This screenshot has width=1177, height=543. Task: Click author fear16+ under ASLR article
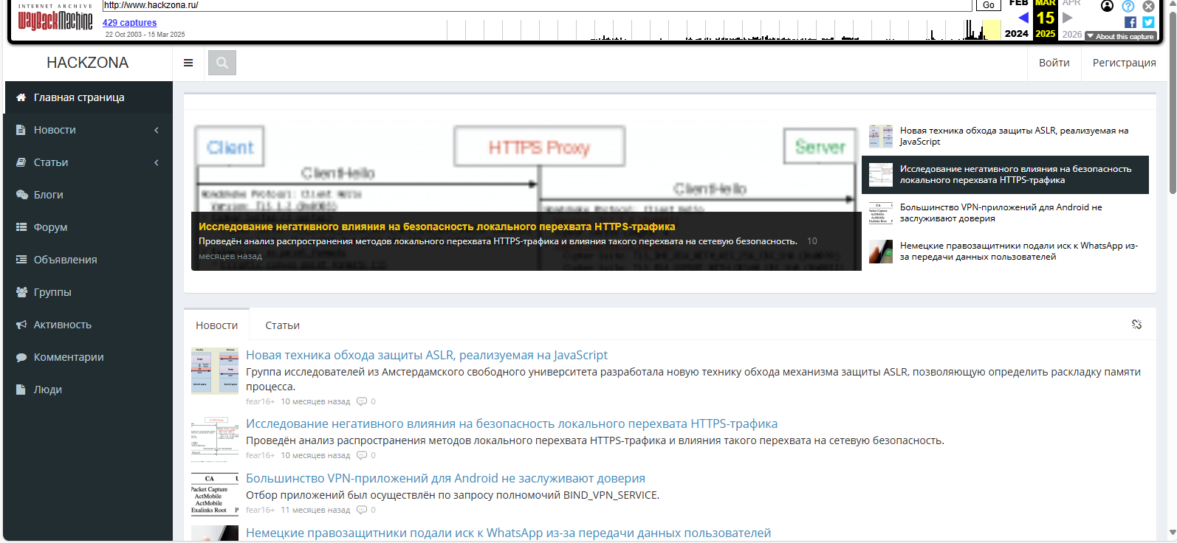pos(260,401)
